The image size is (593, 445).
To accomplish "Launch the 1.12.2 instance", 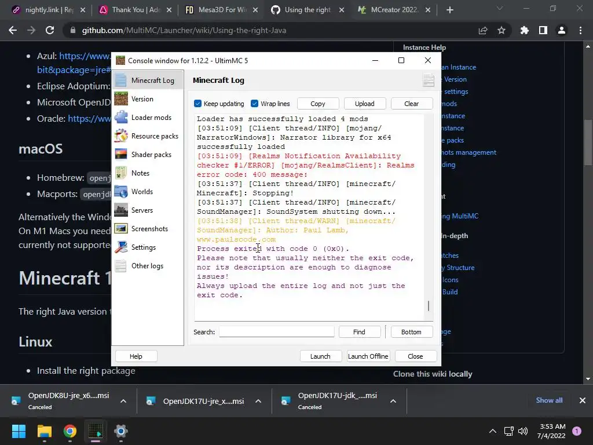I will click(321, 356).
